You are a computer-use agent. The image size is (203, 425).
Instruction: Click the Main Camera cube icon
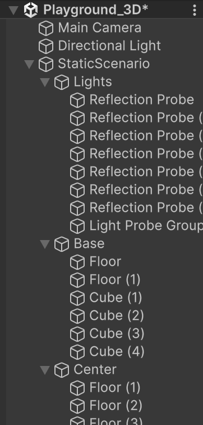[x=46, y=28]
